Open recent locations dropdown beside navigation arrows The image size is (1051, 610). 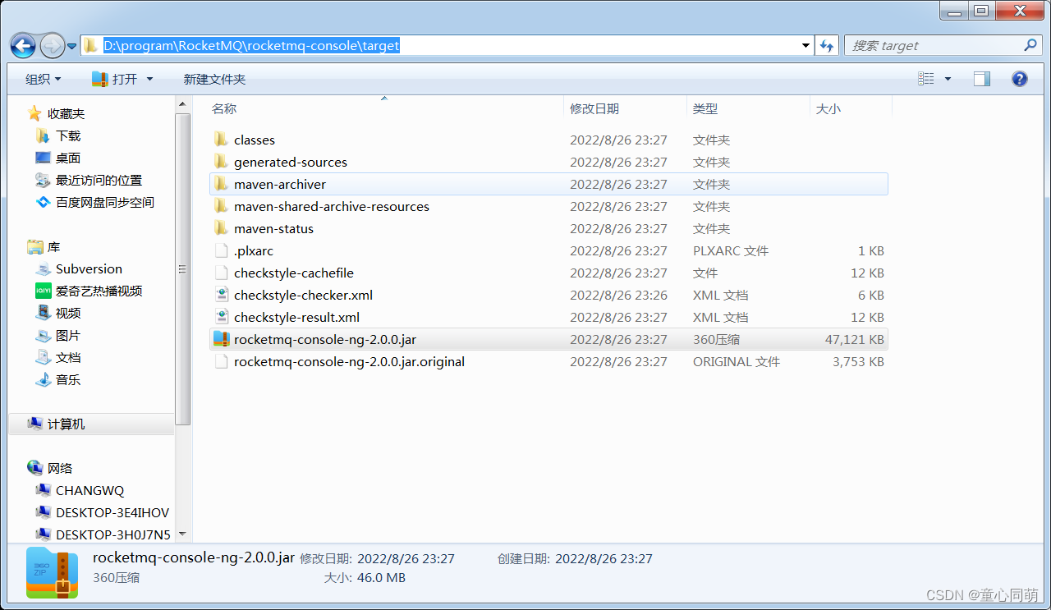(71, 46)
